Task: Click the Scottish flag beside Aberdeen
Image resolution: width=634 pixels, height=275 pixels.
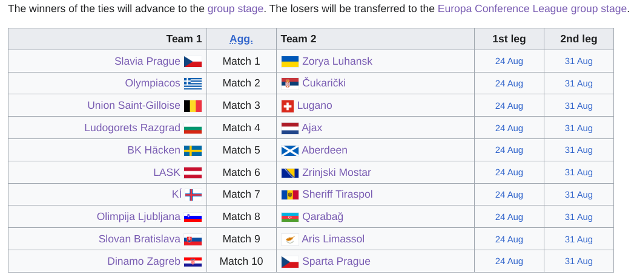Action: (x=290, y=150)
